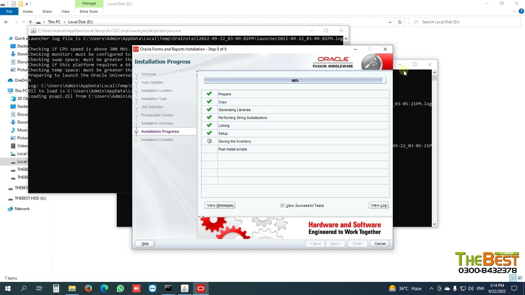Cancel the Oracle installation
Viewport: 525px width, 295px height.
click(380, 243)
